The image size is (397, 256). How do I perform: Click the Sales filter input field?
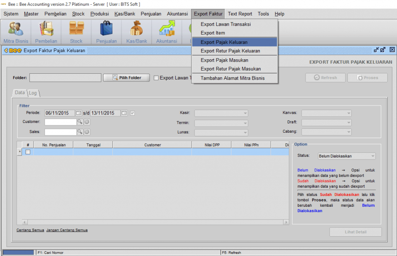[x=60, y=132]
